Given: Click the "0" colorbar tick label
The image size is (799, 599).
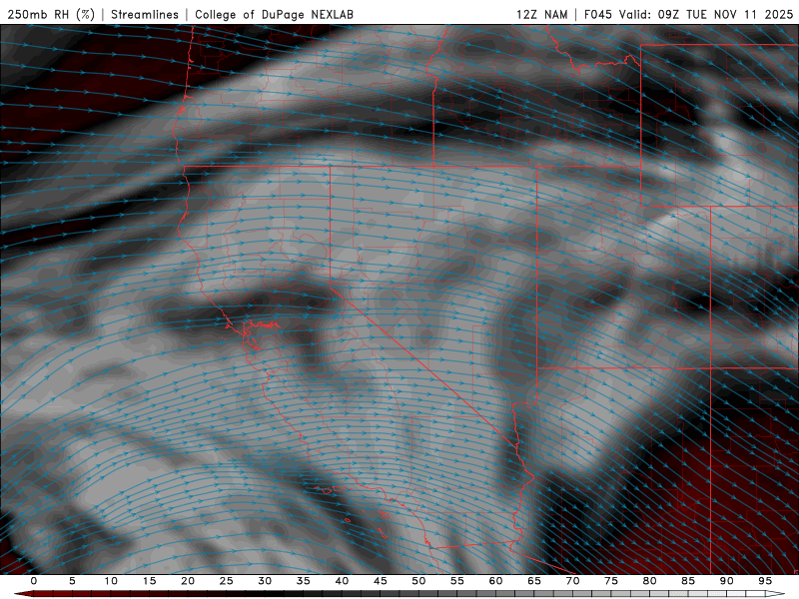Looking at the screenshot, I should pyautogui.click(x=34, y=581).
